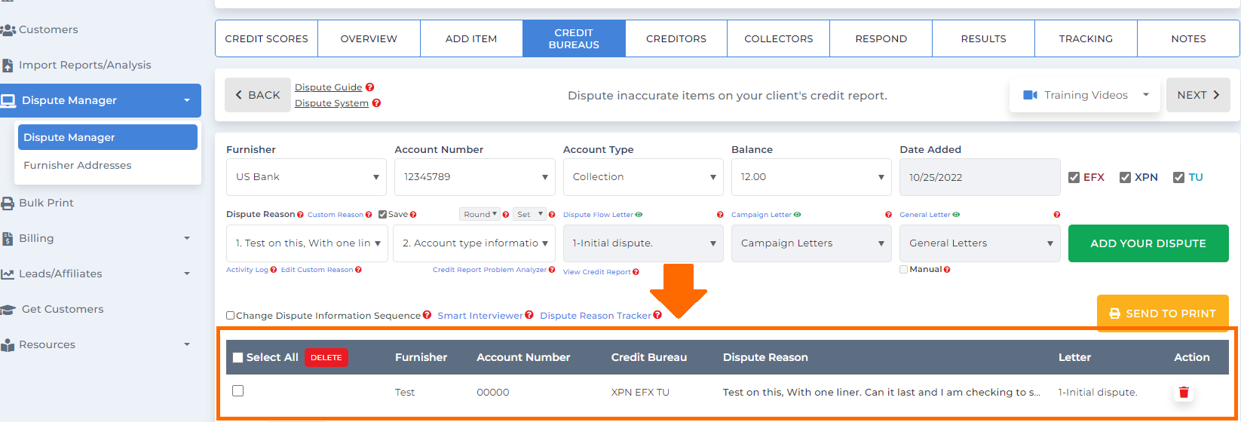The height and width of the screenshot is (422, 1241).
Task: Click help icon beside Dispute Reason label
Action: pyautogui.click(x=300, y=215)
